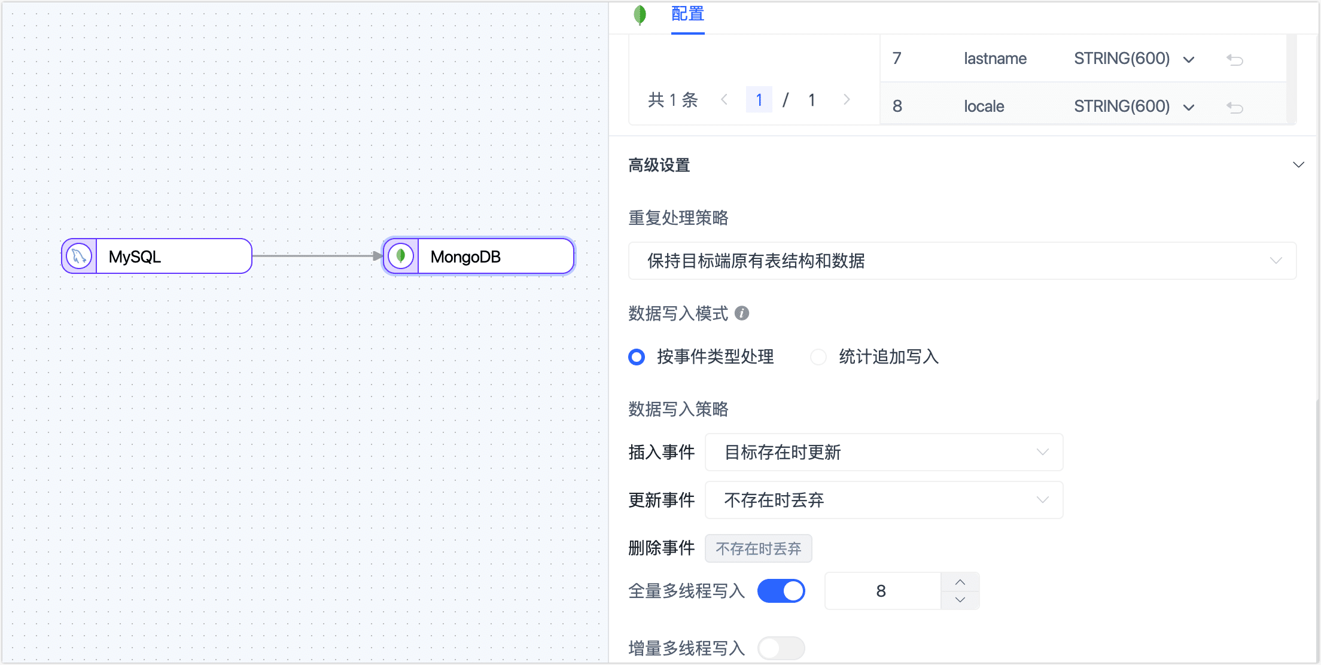Select the 统计追加写入 radio option
1321x665 pixels.
(818, 357)
